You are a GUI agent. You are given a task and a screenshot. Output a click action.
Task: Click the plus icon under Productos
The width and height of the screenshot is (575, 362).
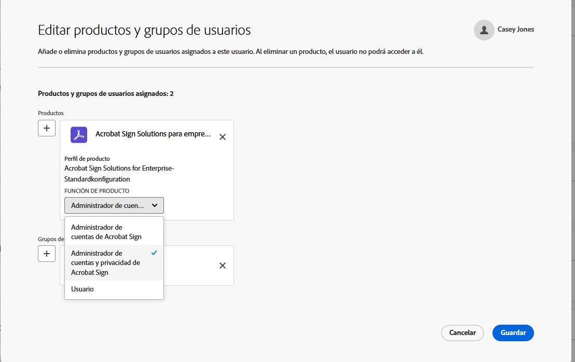(47, 128)
